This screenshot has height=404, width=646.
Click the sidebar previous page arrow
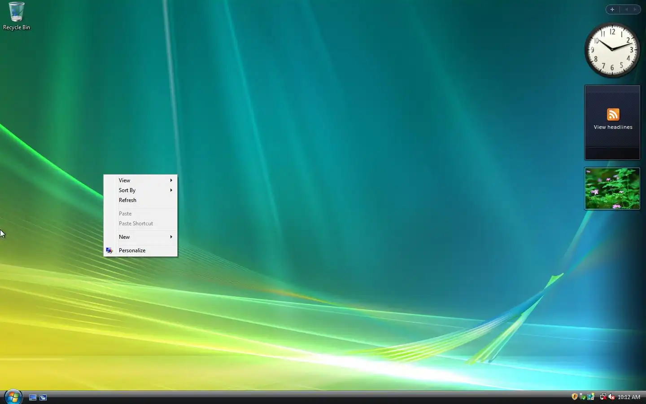click(x=627, y=9)
